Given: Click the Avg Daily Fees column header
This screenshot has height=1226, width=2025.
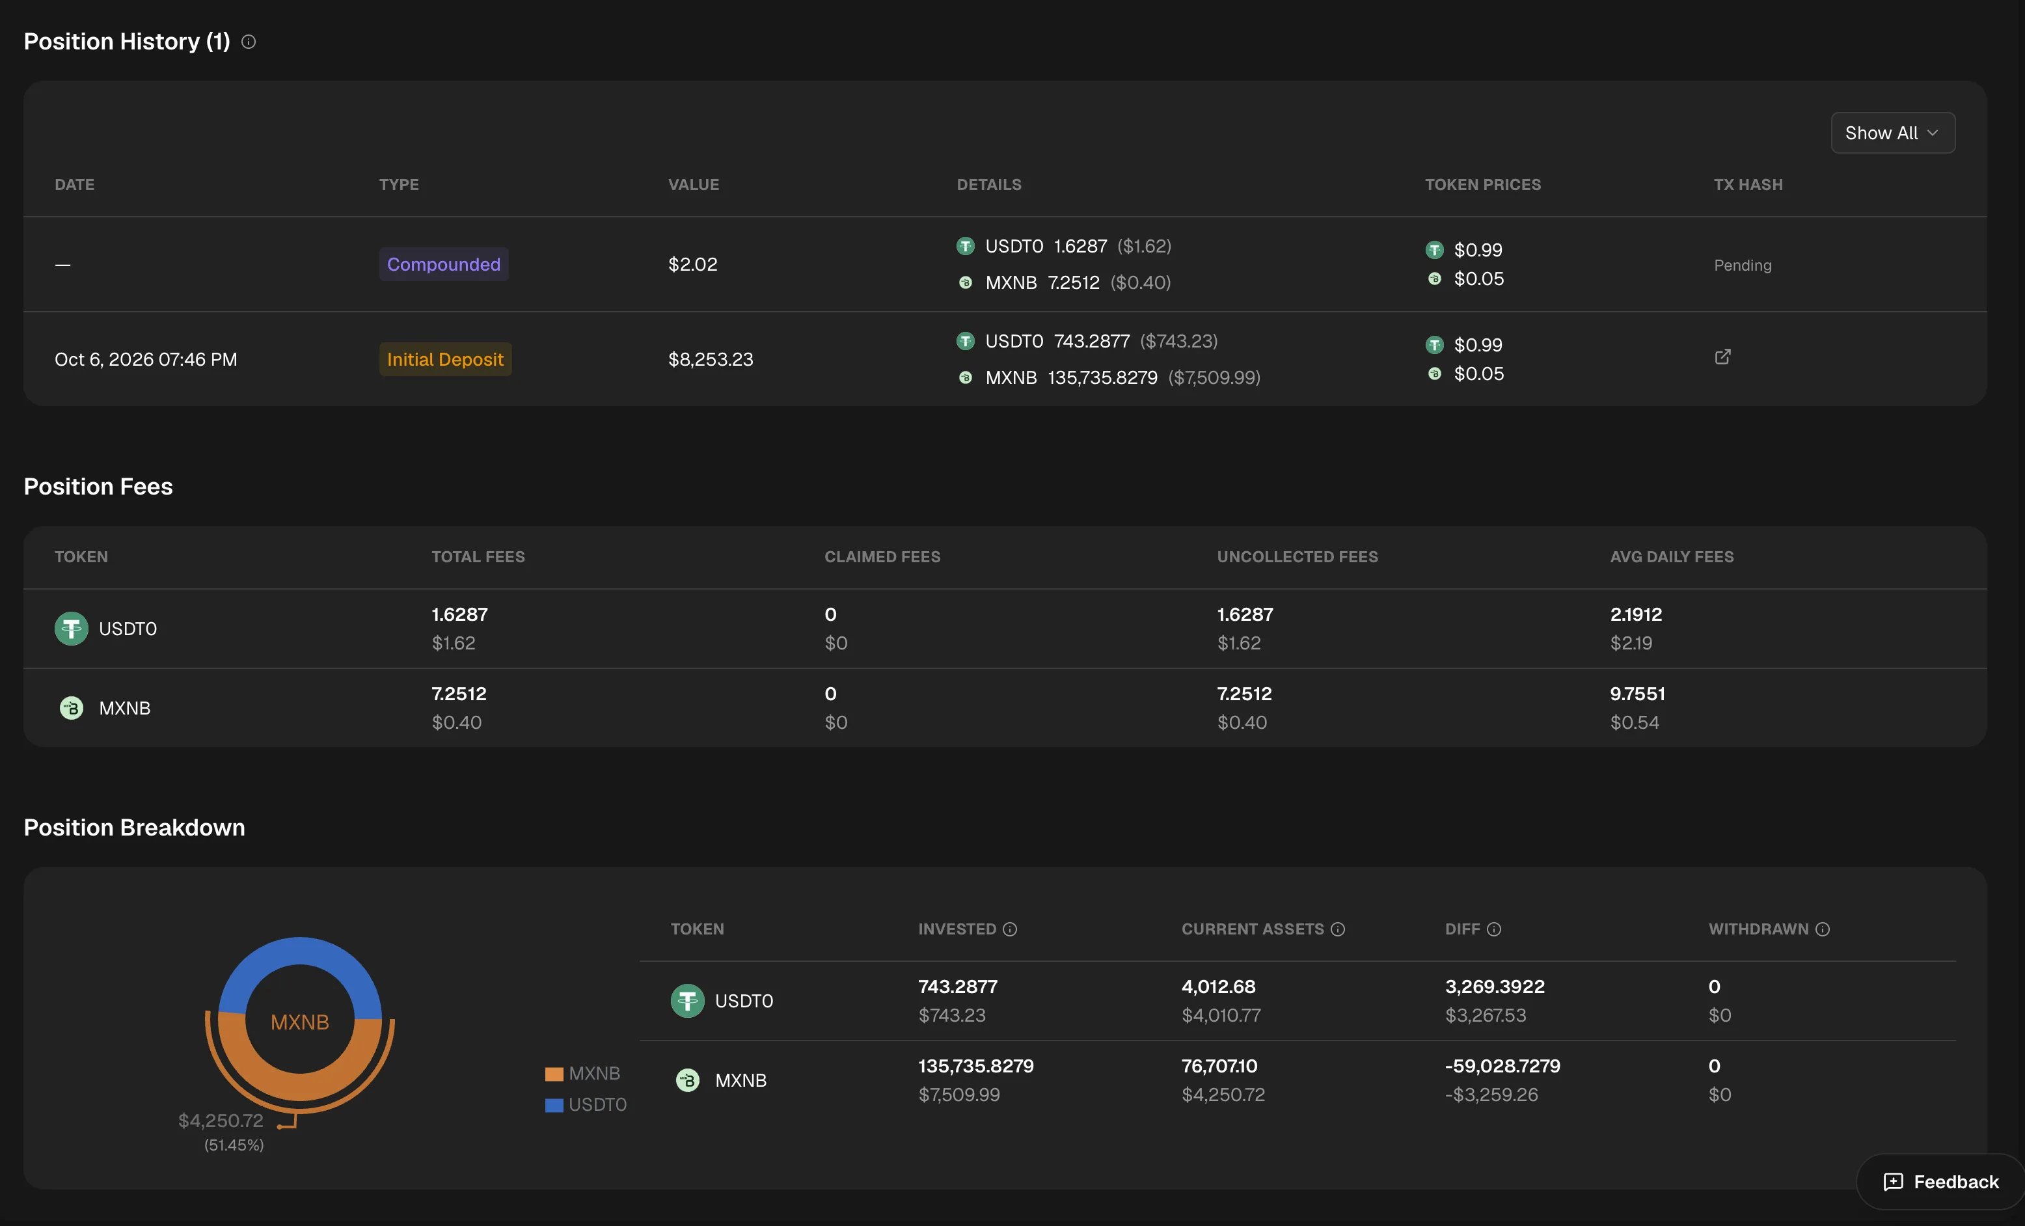Looking at the screenshot, I should click(1672, 557).
